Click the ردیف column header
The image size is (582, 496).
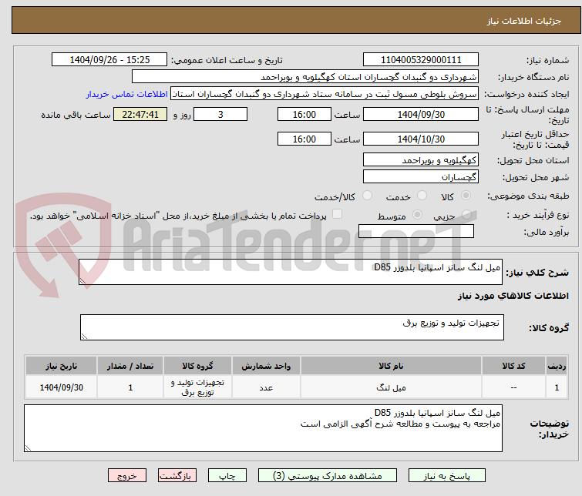[557, 366]
